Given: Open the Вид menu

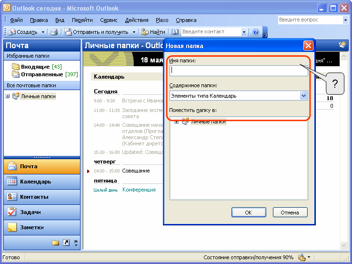Looking at the screenshot, I should click(x=60, y=20).
